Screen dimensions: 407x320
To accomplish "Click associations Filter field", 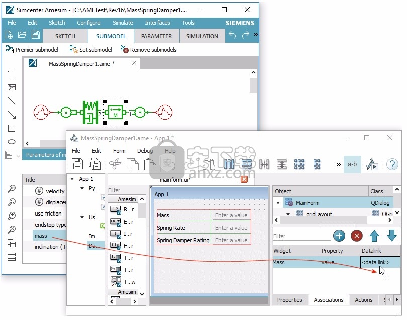I will coord(301,236).
